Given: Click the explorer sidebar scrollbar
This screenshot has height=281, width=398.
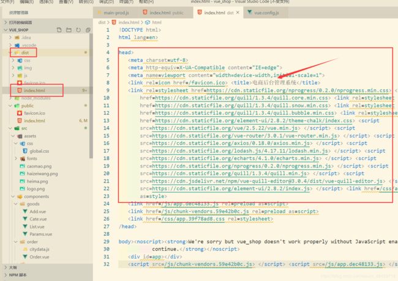Looking at the screenshot, I should coord(91,96).
